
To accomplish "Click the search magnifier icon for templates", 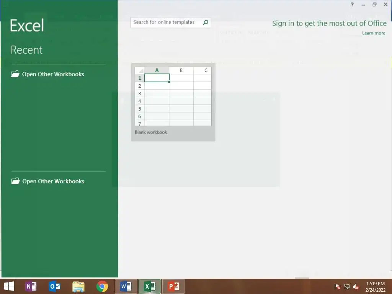I will 206,23.
